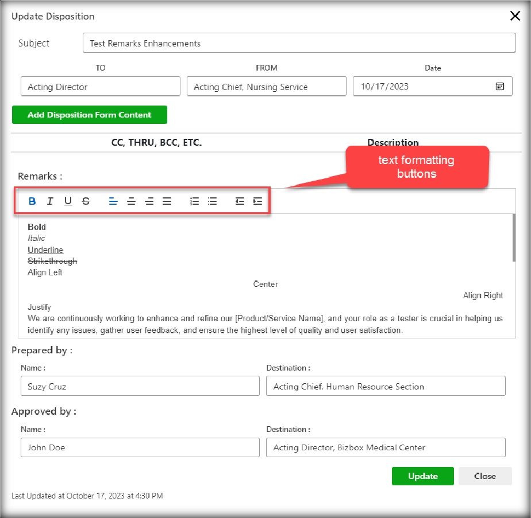Click the Underline formatting icon
The height and width of the screenshot is (518, 531).
(68, 201)
